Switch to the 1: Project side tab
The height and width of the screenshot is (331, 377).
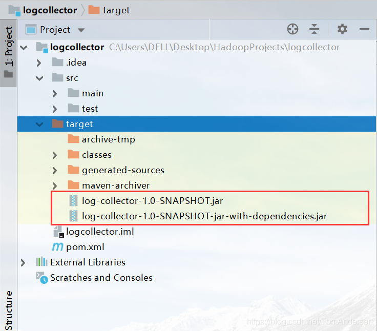pos(9,53)
